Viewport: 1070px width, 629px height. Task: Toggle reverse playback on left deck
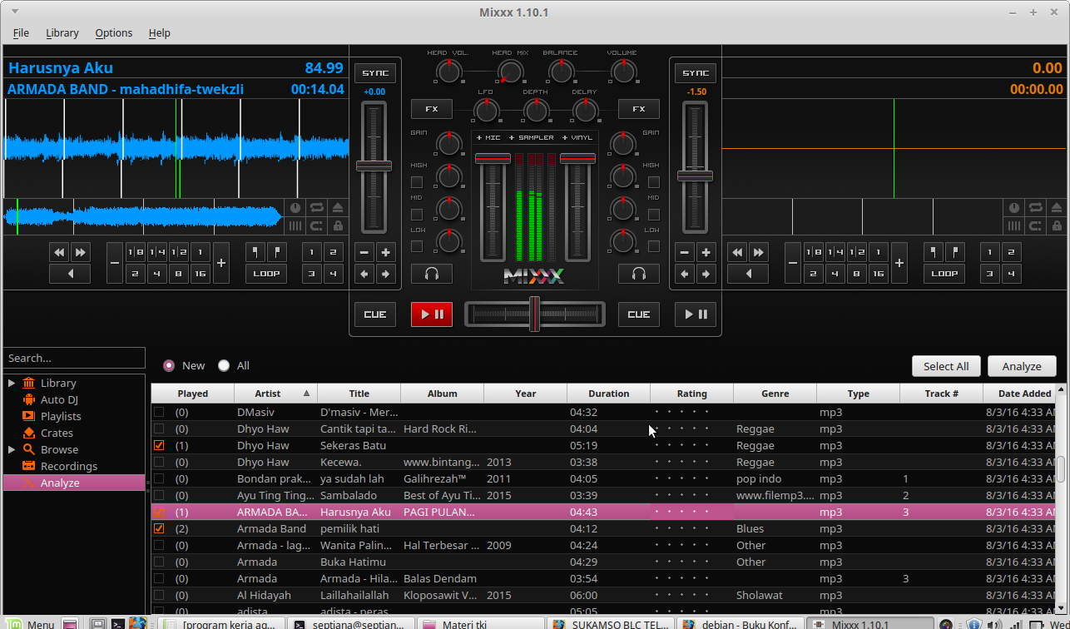pyautogui.click(x=70, y=273)
